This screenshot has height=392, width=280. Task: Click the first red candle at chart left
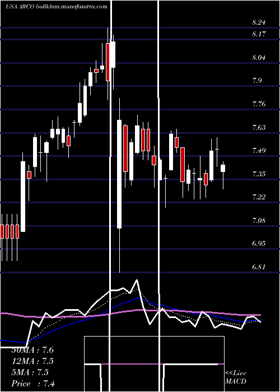pyautogui.click(x=2, y=231)
